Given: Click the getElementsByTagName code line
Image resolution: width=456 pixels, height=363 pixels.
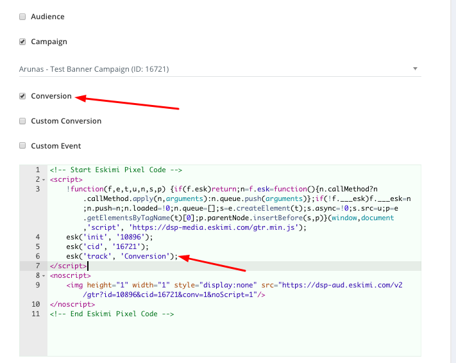Looking at the screenshot, I should tap(239, 218).
